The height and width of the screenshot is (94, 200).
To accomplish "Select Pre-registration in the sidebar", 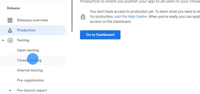I will click(30, 80).
